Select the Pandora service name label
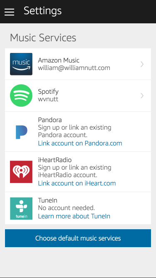 (x=50, y=120)
